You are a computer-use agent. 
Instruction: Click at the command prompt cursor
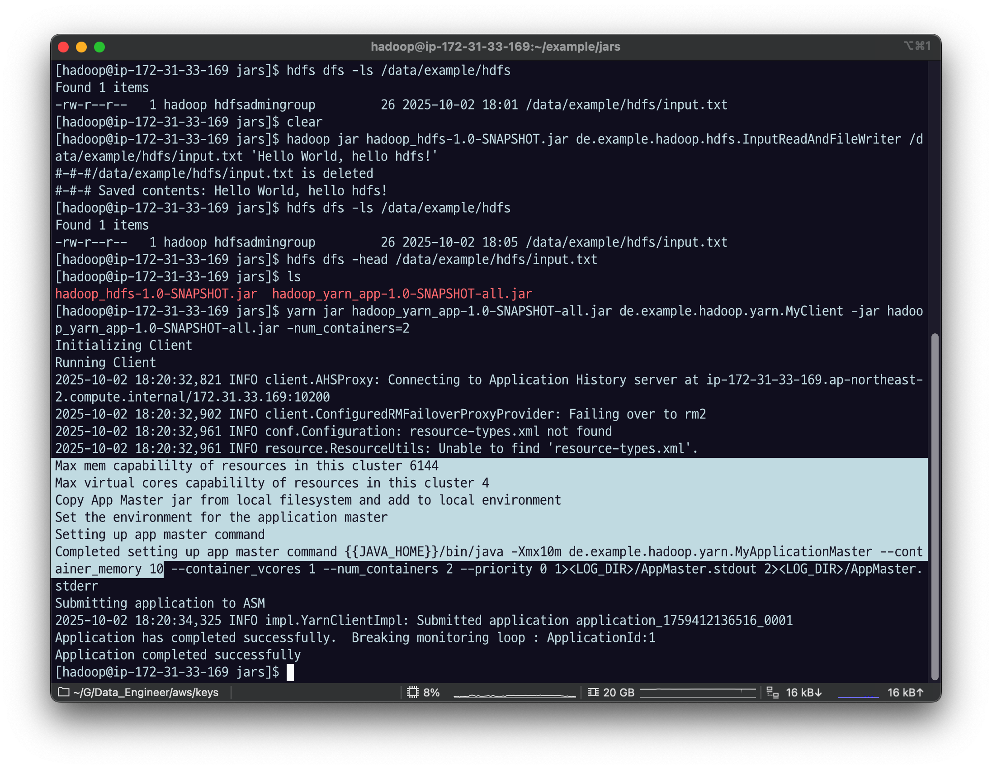click(x=290, y=672)
